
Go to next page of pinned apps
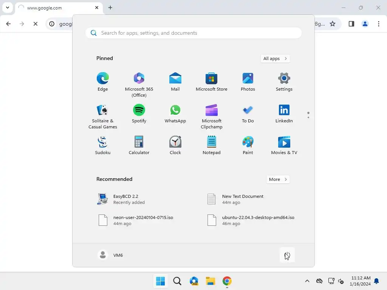coord(308,117)
